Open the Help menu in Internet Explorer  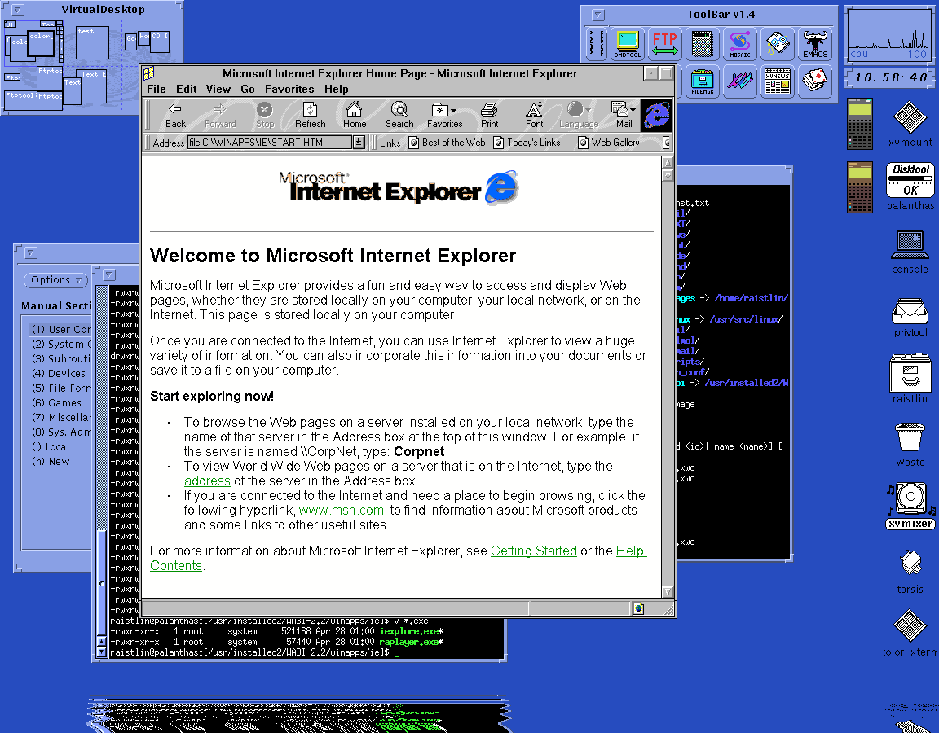336,89
